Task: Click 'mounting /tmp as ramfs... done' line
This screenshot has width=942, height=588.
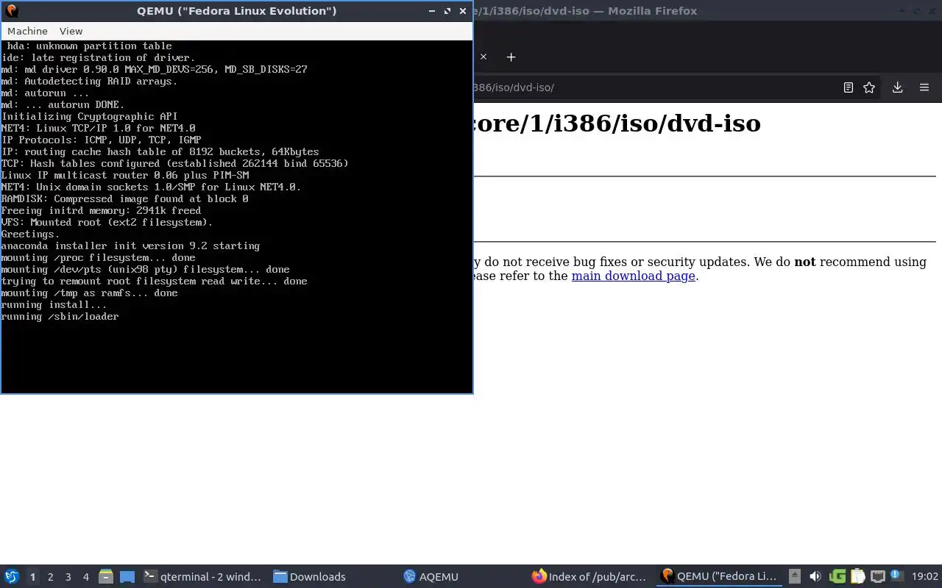Action: (90, 293)
